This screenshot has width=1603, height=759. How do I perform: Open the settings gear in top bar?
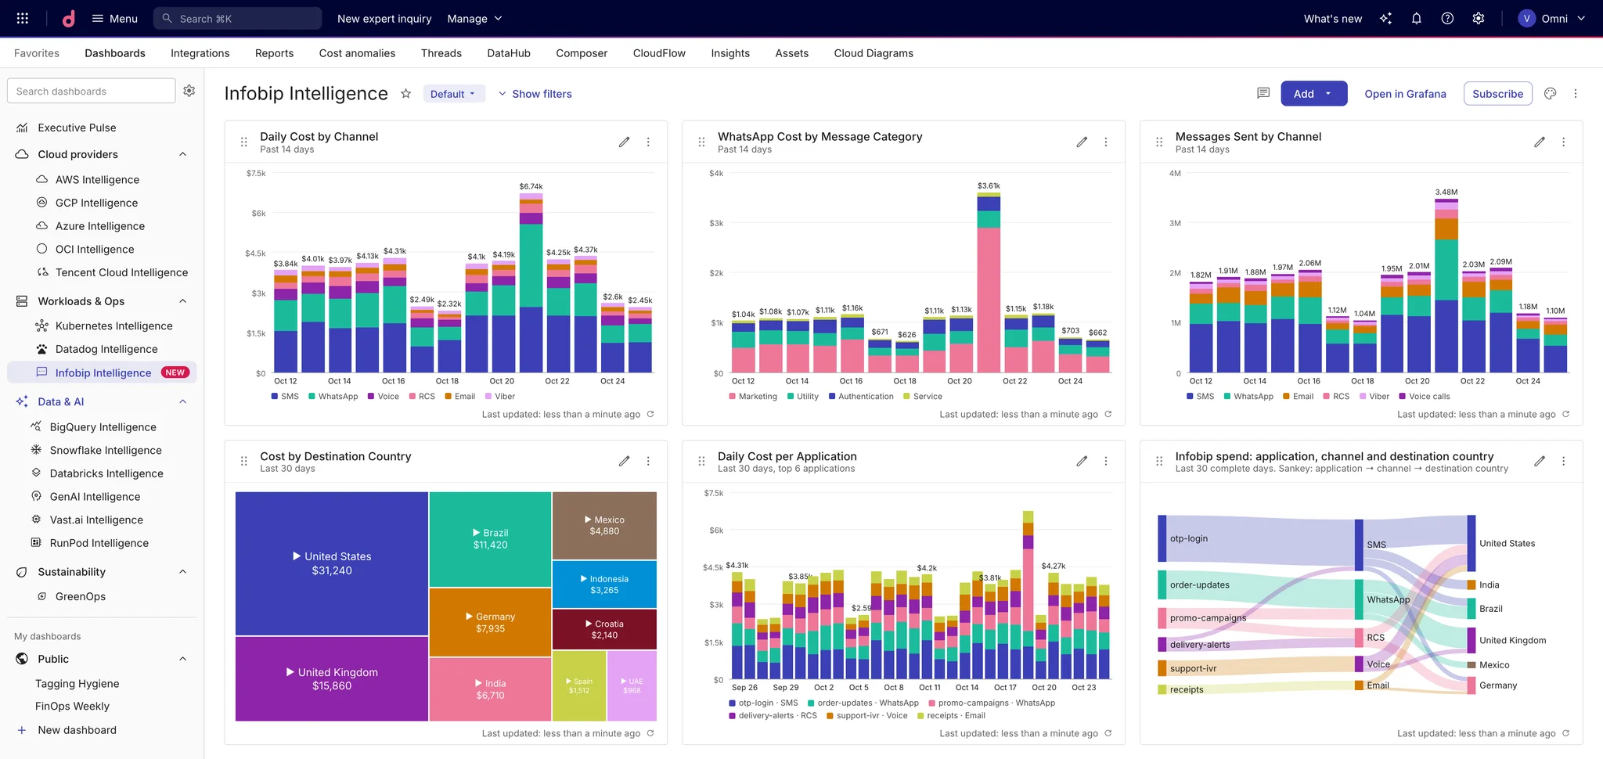pyautogui.click(x=1479, y=18)
